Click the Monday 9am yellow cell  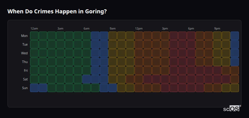(x=113, y=36)
